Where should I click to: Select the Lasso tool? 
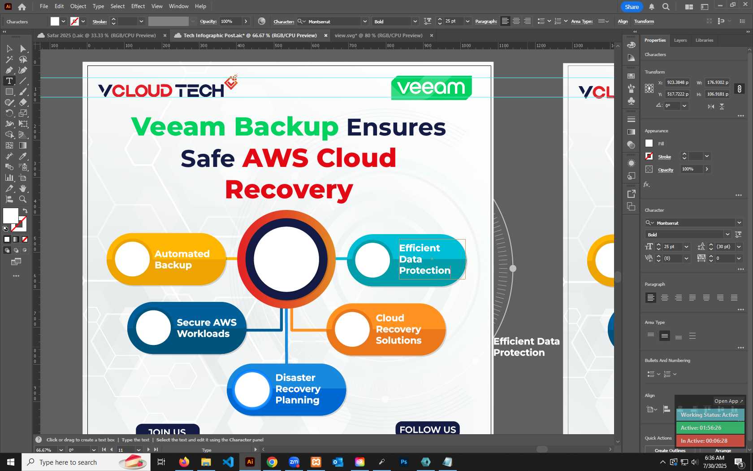[23, 59]
